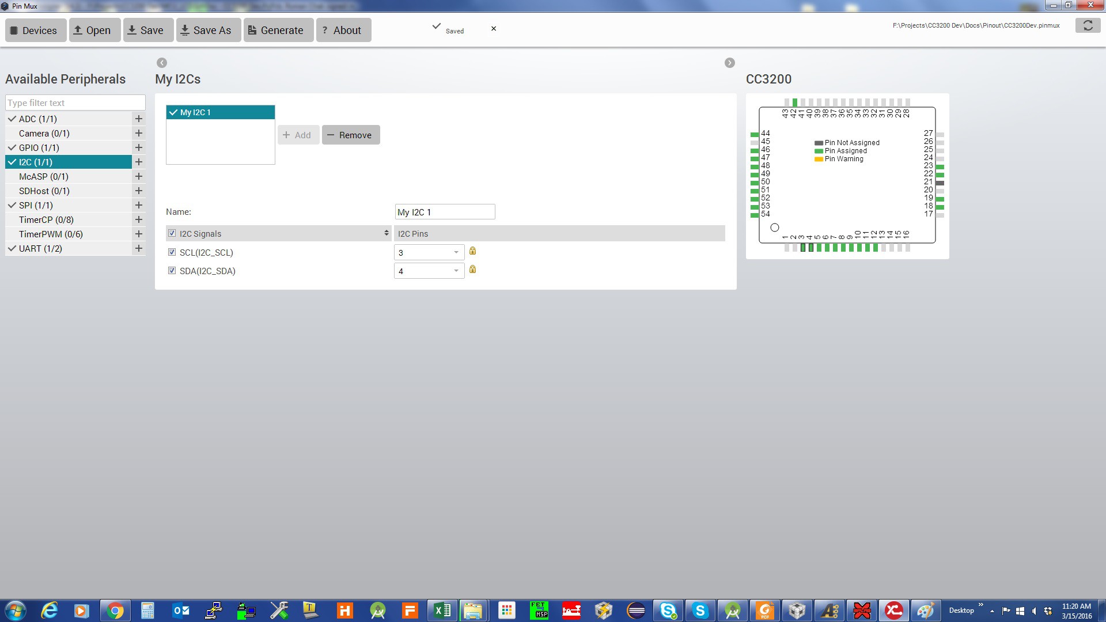
Task: Open Paint from taskbar
Action: [926, 610]
